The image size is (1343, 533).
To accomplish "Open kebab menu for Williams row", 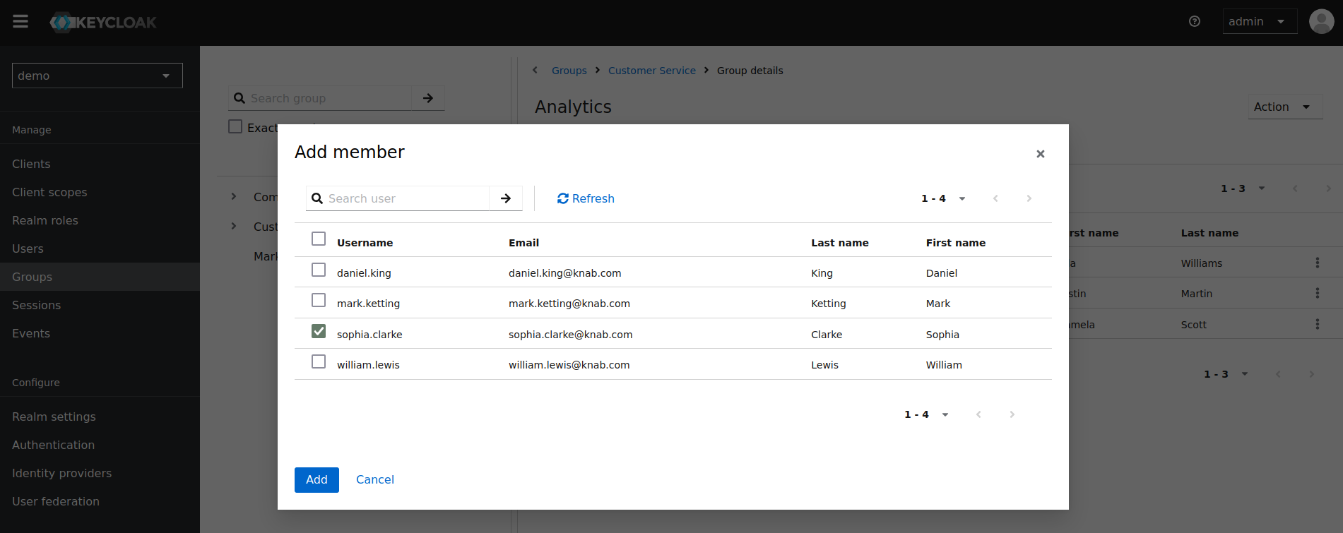I will pos(1317,263).
